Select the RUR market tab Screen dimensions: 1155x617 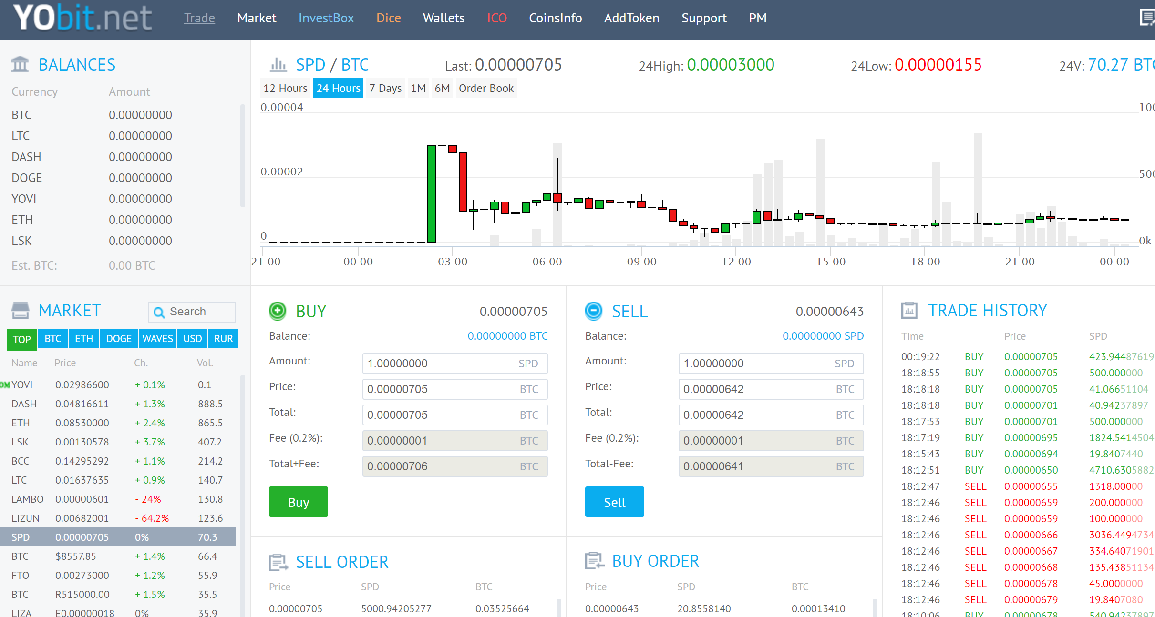(x=223, y=339)
